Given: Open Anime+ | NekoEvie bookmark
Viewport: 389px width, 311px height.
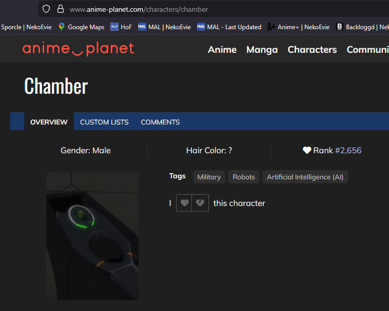Looking at the screenshot, I should coord(298,27).
